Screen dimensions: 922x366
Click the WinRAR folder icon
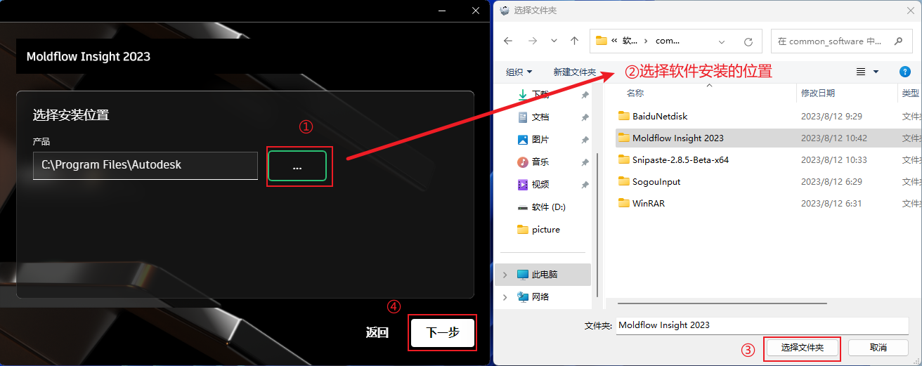(624, 203)
